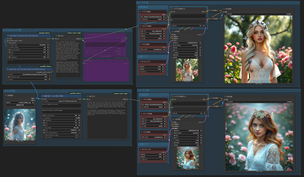This screenshot has height=177, width=304.
Task: Click 加载模型 group title in upper flux group
Action: pos(143,7)
